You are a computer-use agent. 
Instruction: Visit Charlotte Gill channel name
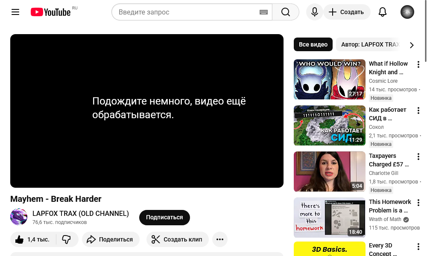click(x=383, y=173)
